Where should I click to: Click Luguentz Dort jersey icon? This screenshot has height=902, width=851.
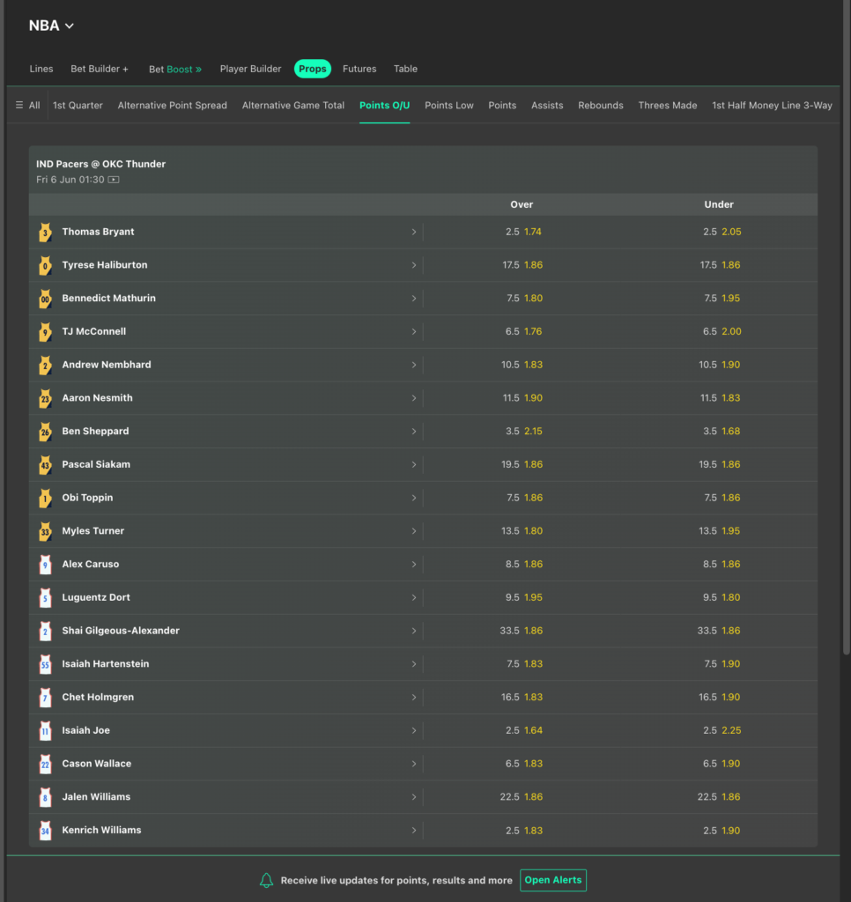[46, 598]
